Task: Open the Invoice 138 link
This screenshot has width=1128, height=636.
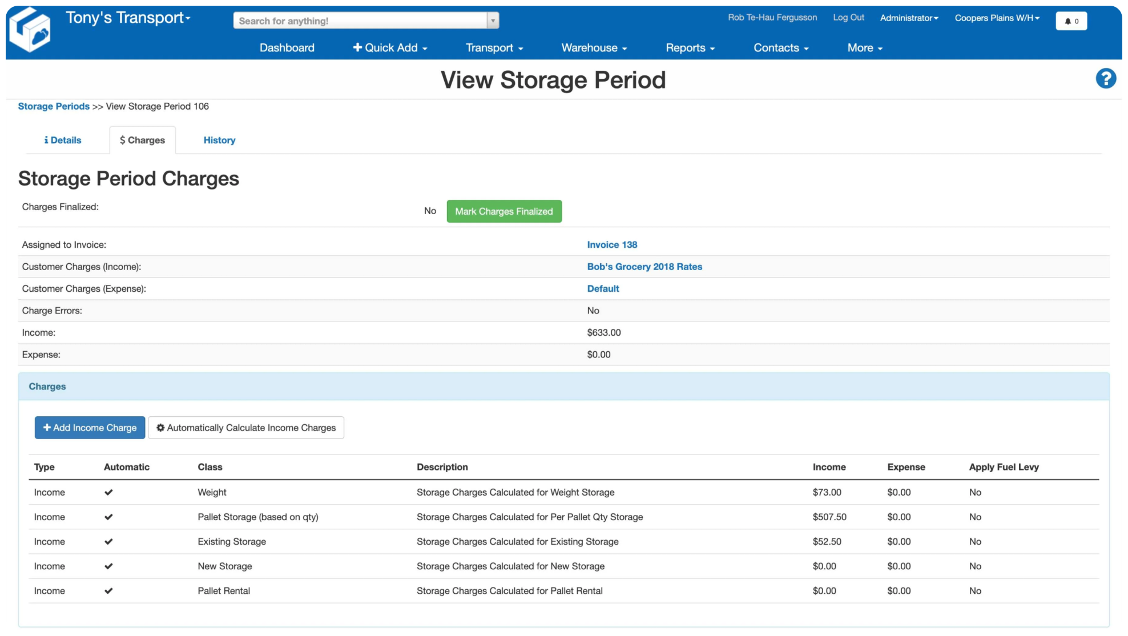Action: coord(612,244)
